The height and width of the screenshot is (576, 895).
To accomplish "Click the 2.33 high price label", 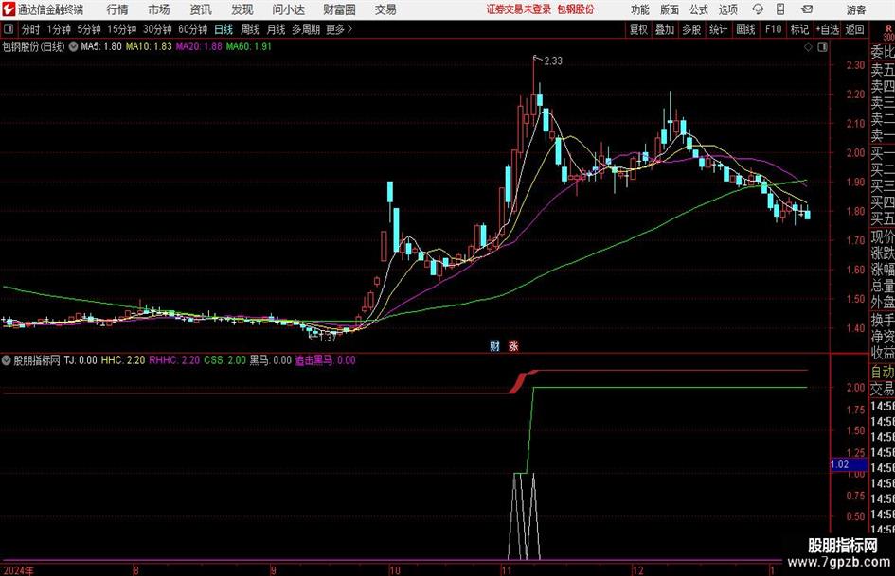I will (553, 61).
